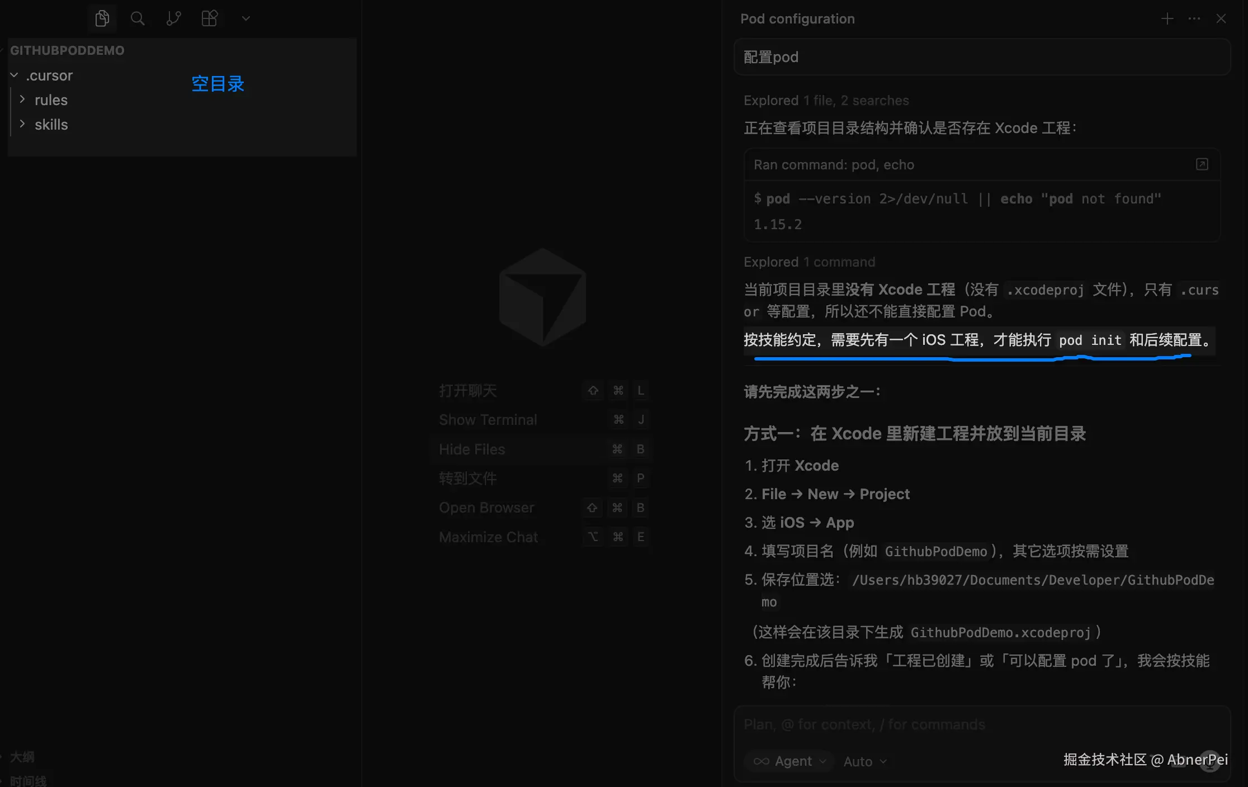
Task: Close the Pod configuration chat panel
Action: tap(1221, 18)
